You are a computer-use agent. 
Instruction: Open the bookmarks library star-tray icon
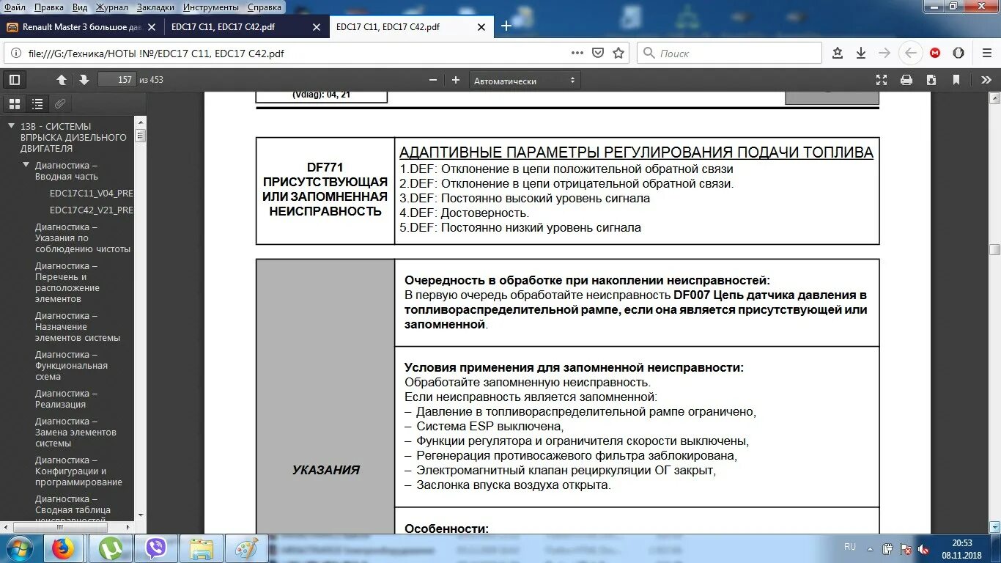(x=838, y=53)
